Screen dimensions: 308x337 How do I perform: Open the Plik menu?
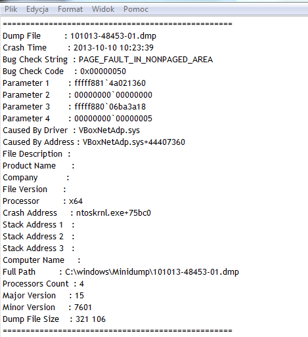(11, 9)
